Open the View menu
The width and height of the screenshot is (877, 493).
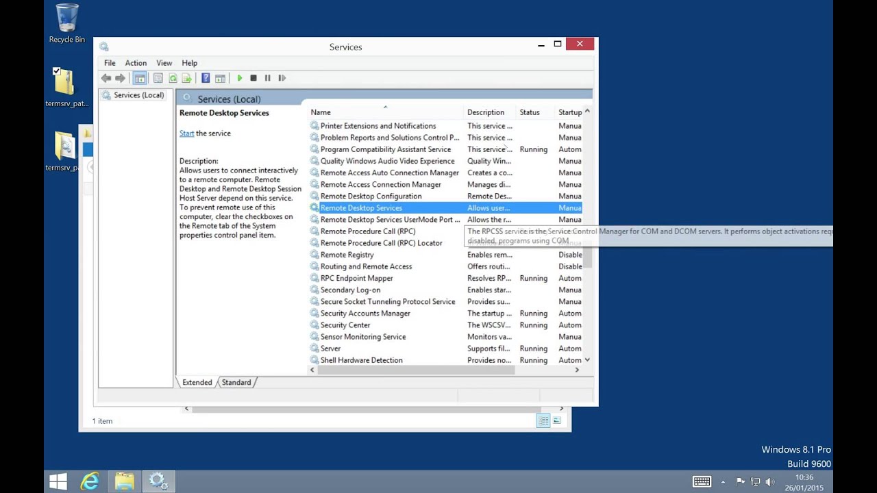pyautogui.click(x=164, y=63)
